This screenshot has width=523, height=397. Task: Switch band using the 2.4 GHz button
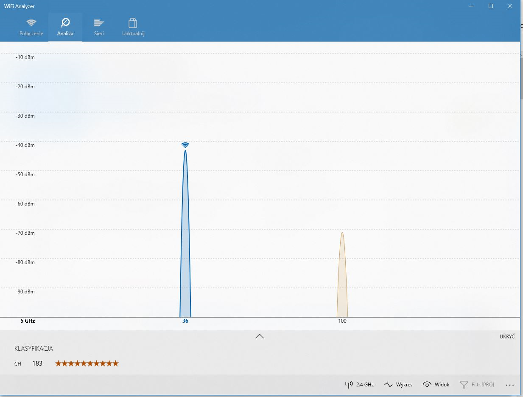click(359, 385)
